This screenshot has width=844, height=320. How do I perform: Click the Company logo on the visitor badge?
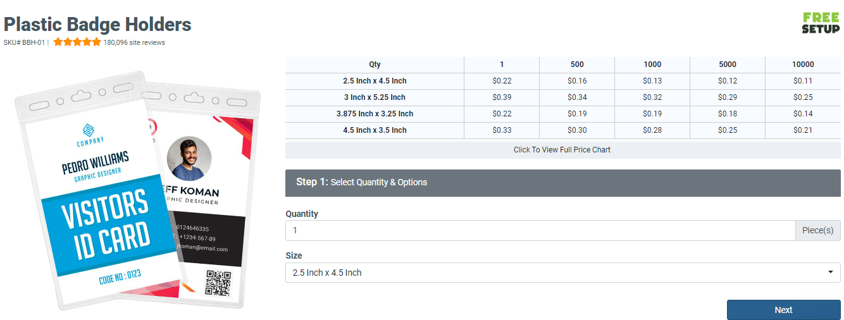tap(89, 133)
